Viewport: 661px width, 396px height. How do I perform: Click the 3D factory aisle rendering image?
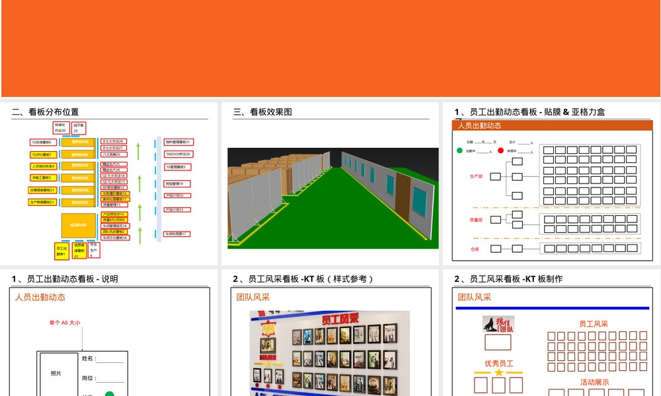point(333,198)
